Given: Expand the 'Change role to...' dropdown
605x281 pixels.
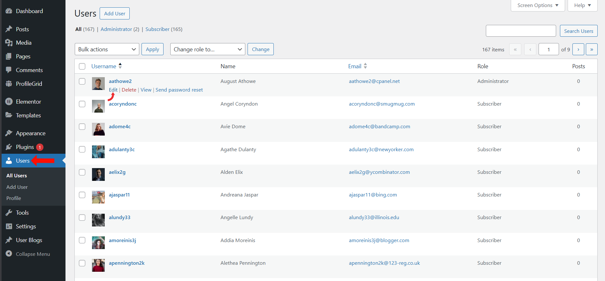Looking at the screenshot, I should click(x=207, y=49).
